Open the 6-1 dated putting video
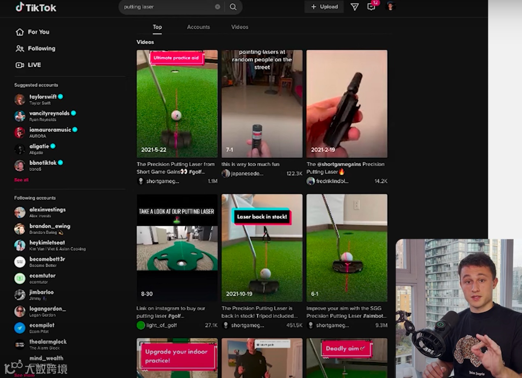The image size is (522, 378). coord(347,248)
